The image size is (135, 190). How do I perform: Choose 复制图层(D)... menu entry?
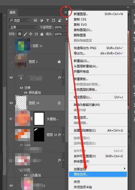pos(98,30)
